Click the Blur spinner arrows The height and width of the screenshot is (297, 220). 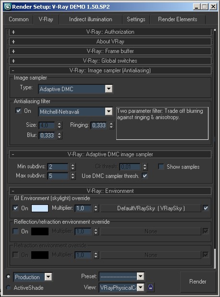[x=60, y=135]
